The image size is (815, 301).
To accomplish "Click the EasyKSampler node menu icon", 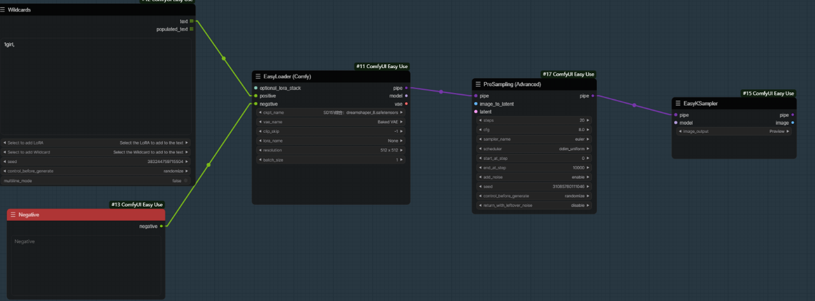I will [678, 103].
